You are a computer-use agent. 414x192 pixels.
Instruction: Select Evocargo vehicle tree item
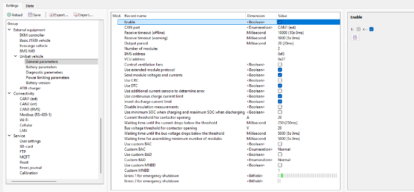click(x=34, y=46)
